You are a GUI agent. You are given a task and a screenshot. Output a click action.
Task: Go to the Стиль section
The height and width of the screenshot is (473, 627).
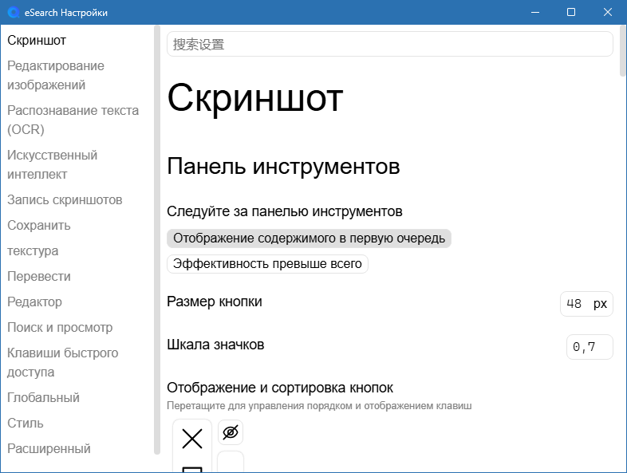click(x=26, y=424)
